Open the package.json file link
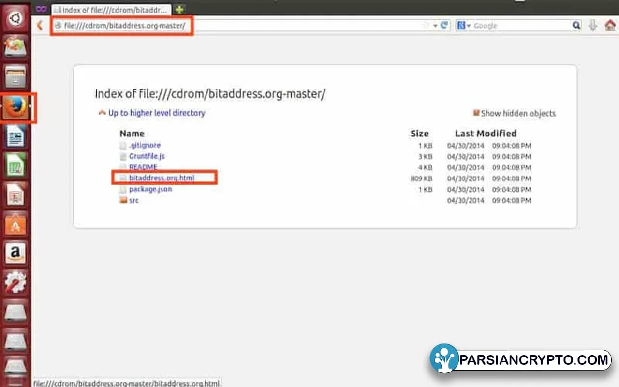The height and width of the screenshot is (387, 619). tap(150, 189)
